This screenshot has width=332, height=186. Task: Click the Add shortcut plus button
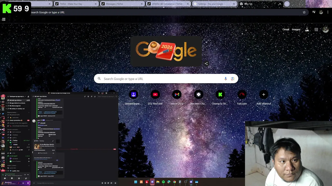tap(264, 95)
